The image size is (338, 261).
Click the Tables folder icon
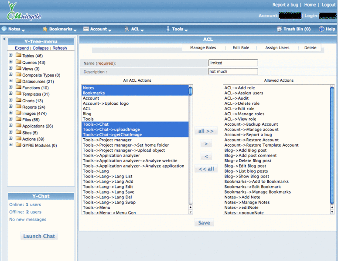pos(18,56)
